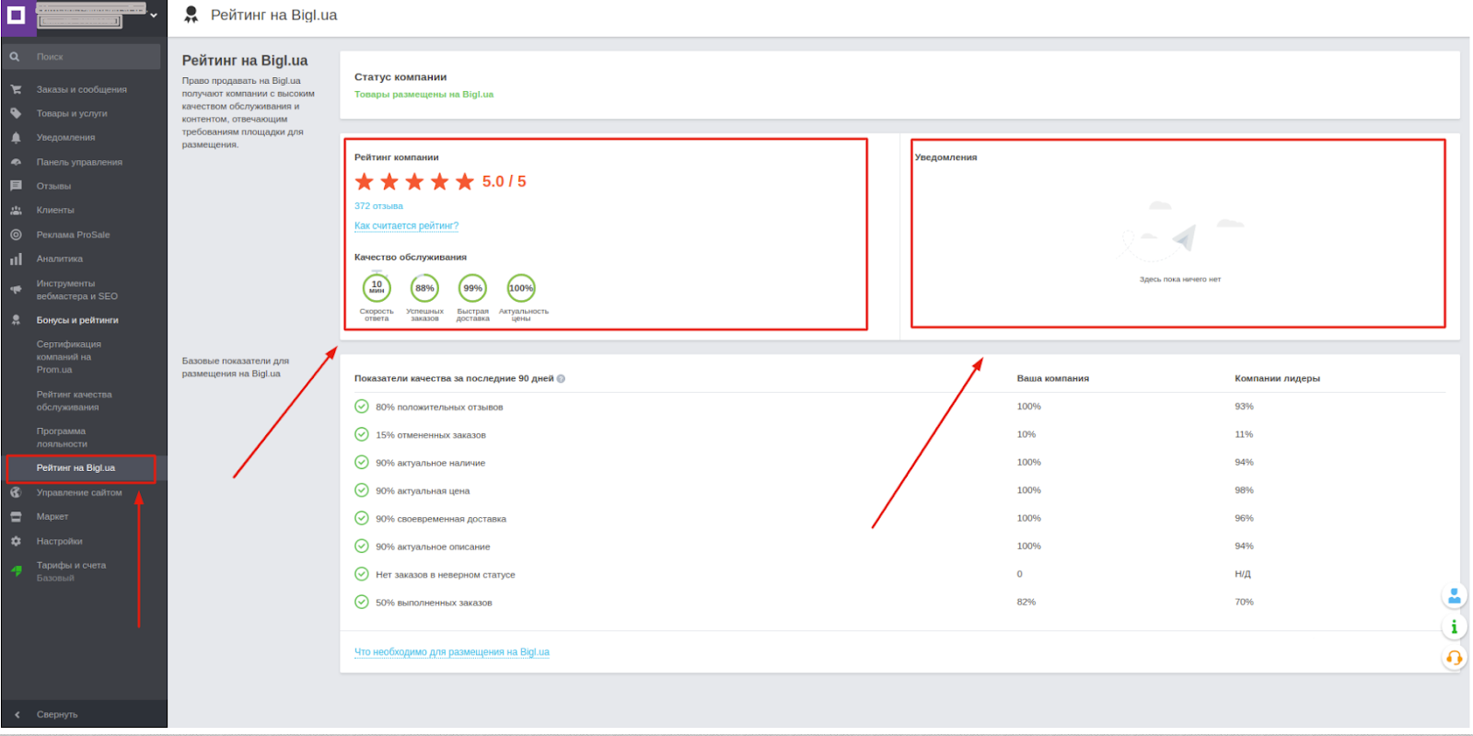The width and height of the screenshot is (1473, 736).
Task: Click the 372 отзыва link
Action: pos(378,206)
